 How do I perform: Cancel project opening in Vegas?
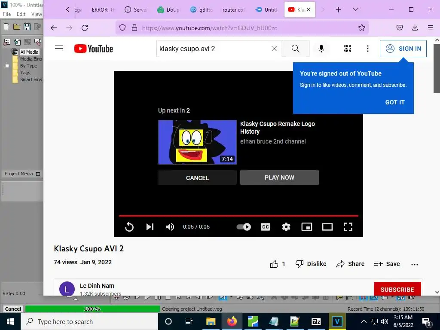13,309
